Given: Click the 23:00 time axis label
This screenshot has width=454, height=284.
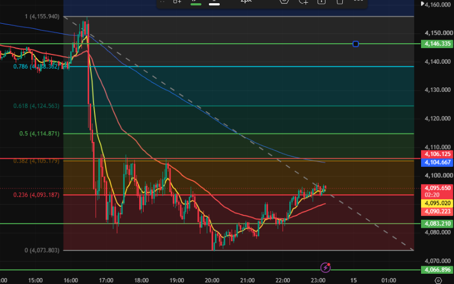Looking at the screenshot, I should pos(318,280).
